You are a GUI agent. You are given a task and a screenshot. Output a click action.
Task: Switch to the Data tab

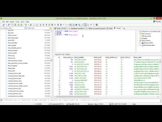[x=109, y=28]
